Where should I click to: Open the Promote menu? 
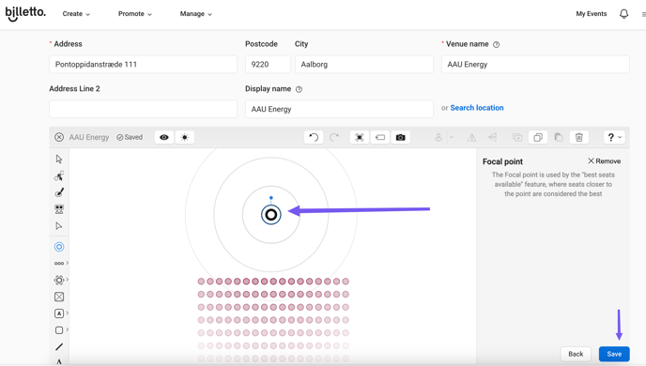(134, 14)
